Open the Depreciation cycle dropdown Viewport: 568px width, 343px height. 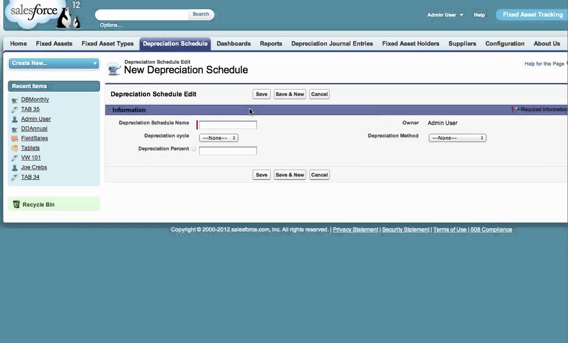tap(218, 138)
